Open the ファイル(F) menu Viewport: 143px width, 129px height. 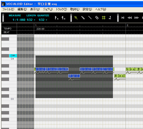(x=8, y=9)
